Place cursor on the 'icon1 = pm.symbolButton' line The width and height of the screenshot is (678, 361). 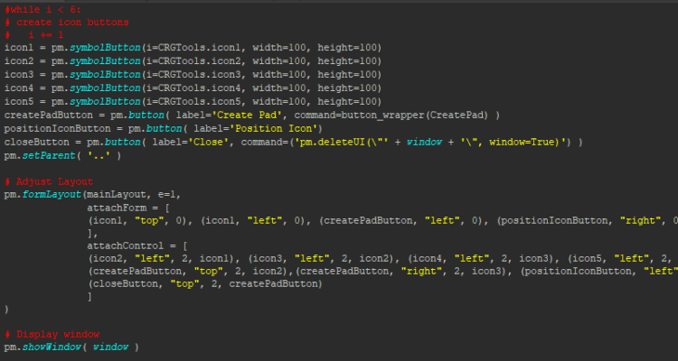(x=193, y=48)
